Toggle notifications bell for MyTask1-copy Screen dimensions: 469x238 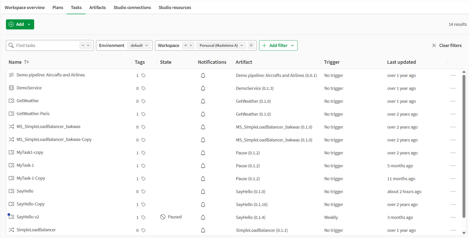tap(203, 153)
